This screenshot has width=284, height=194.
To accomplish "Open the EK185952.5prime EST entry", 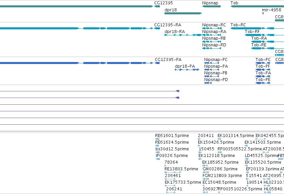I will click(221, 162).
